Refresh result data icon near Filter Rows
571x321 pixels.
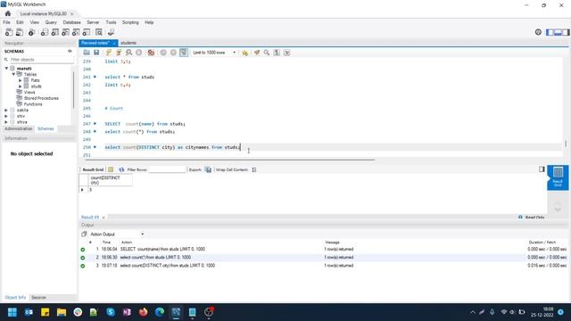121,169
